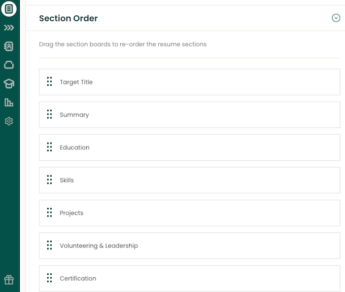Click the Summary drag handle dots

[49, 114]
